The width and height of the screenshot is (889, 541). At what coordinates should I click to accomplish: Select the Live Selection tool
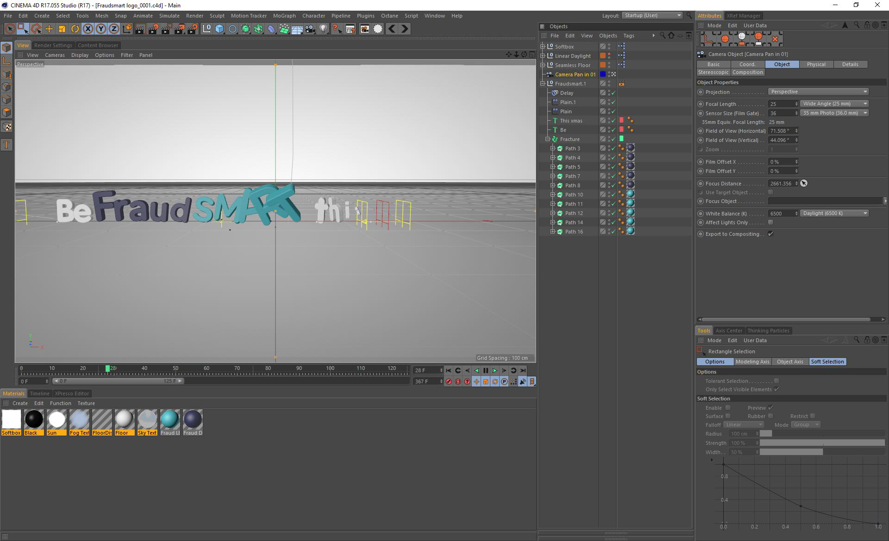coord(9,29)
